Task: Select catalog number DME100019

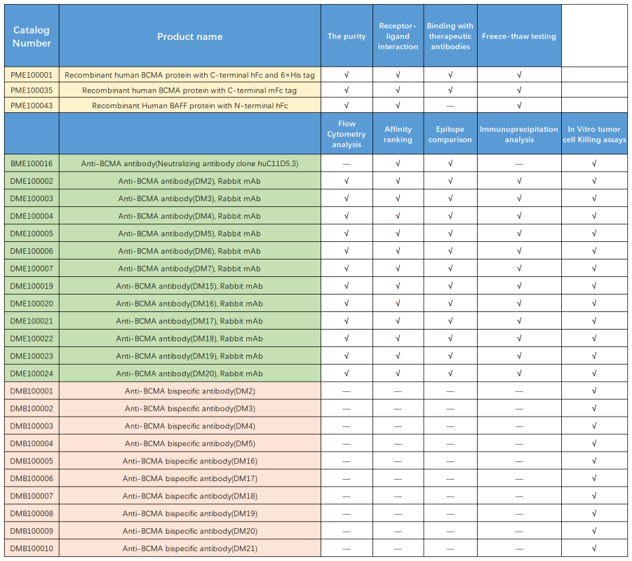Action: point(32,286)
